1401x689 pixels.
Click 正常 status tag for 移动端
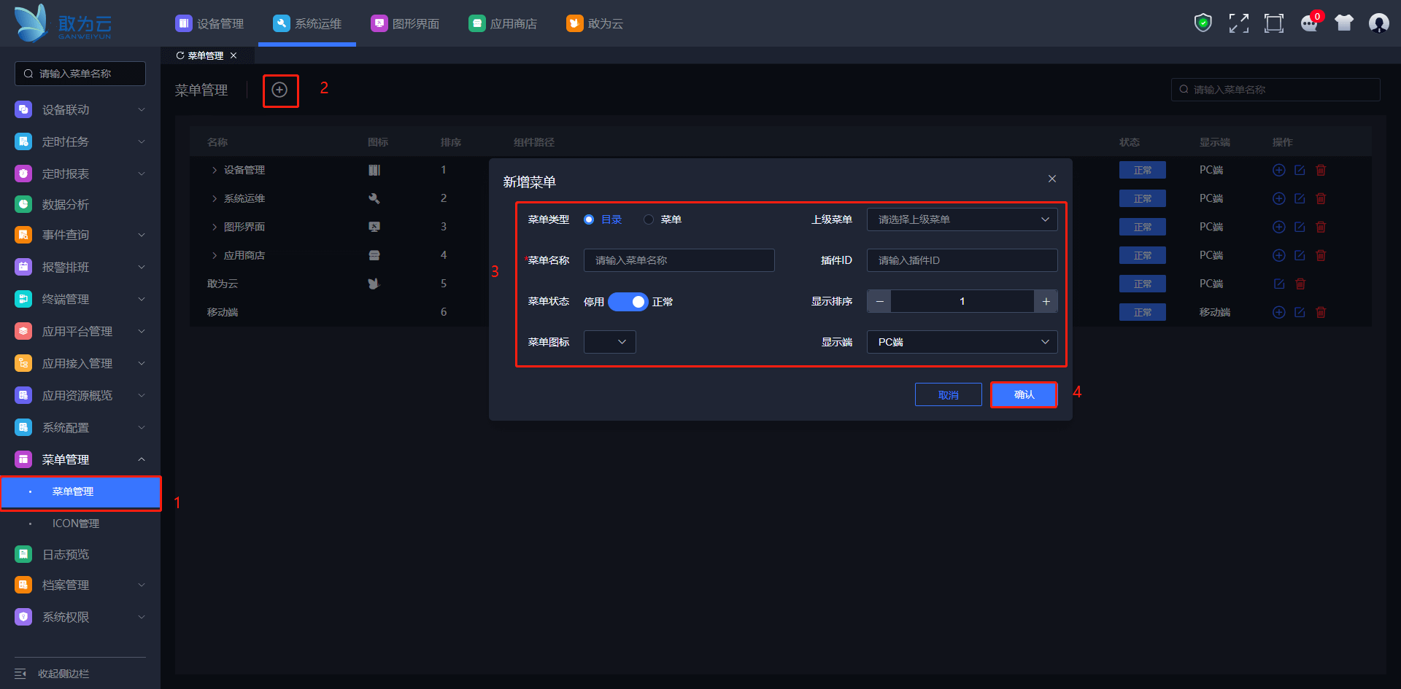click(1143, 312)
